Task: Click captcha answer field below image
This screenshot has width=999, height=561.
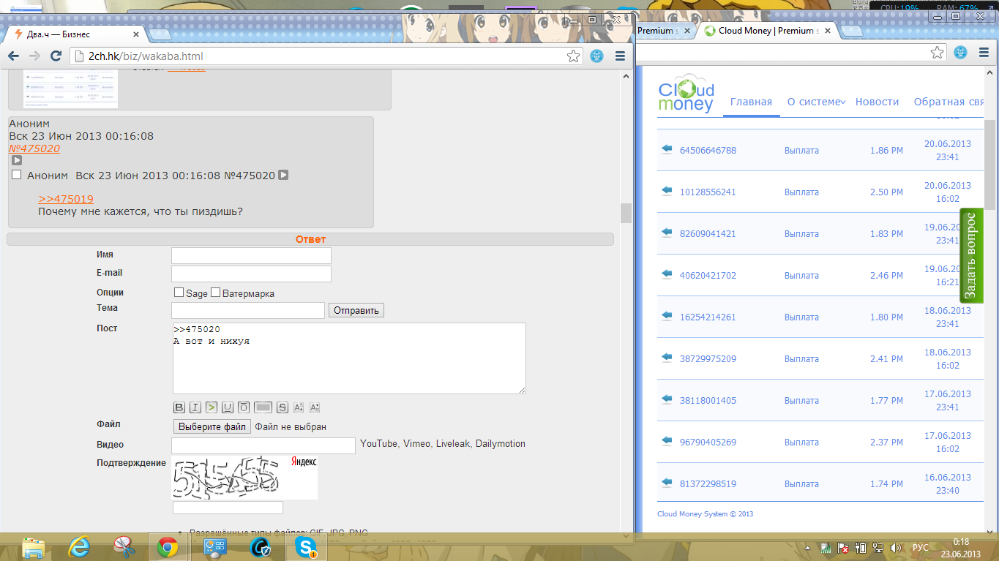Action: tap(228, 508)
